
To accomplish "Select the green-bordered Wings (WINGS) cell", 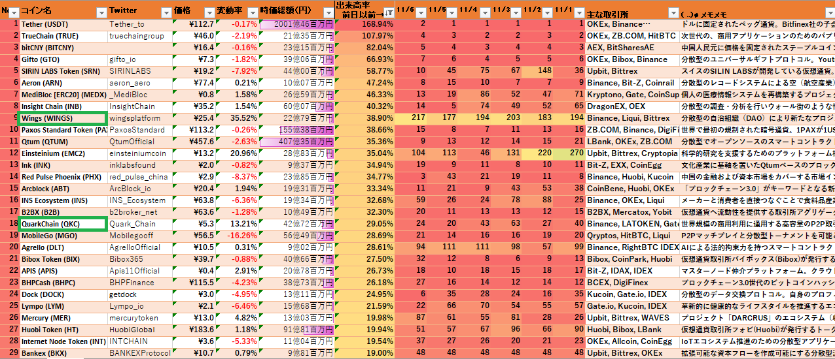I will 63,118.
